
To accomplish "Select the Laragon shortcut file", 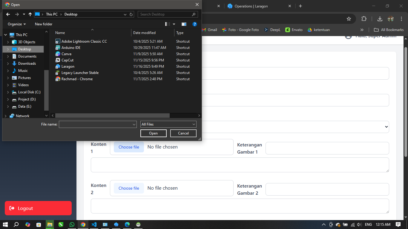I will (x=68, y=66).
